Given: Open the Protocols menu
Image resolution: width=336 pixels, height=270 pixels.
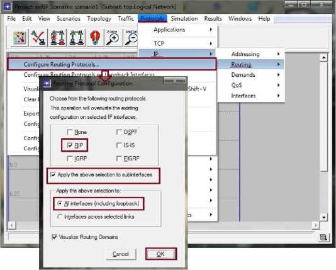Looking at the screenshot, I should tap(152, 19).
